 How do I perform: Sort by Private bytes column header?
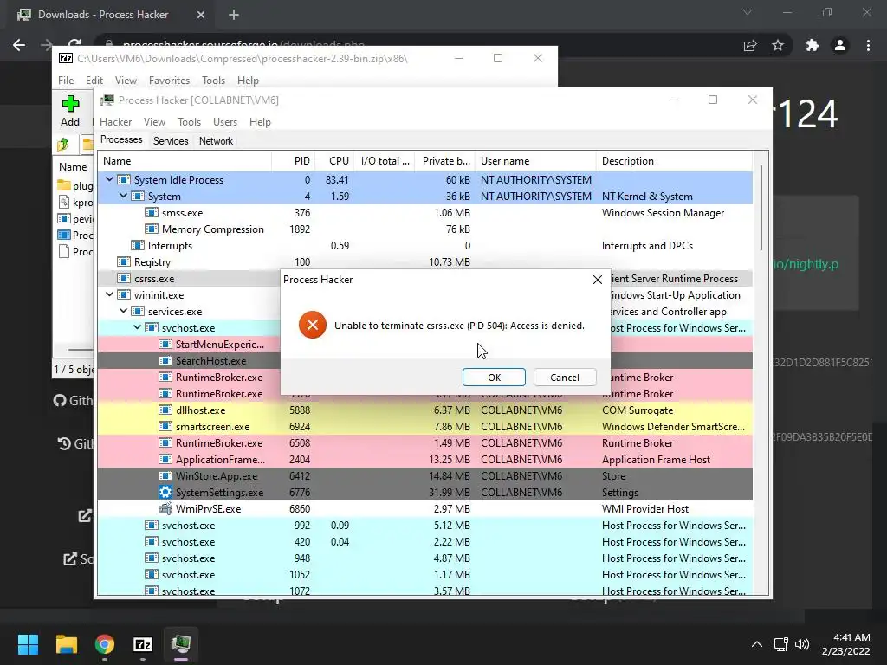[444, 160]
